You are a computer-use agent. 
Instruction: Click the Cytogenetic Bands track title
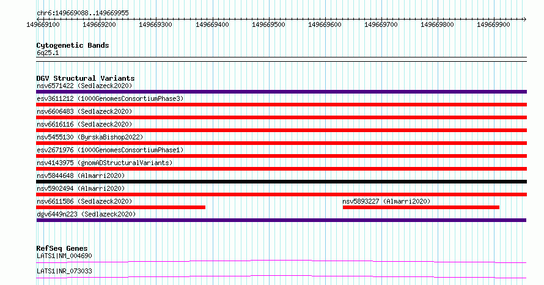tap(73, 45)
